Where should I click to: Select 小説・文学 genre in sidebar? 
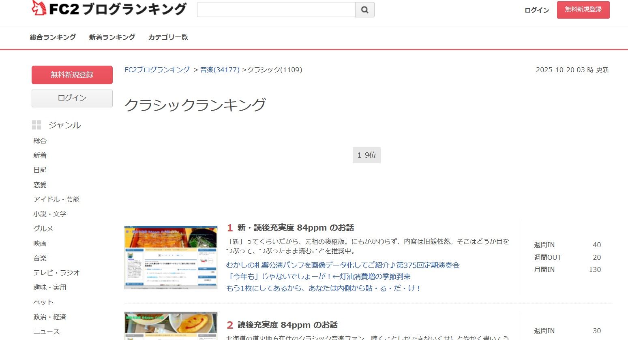[x=50, y=214]
